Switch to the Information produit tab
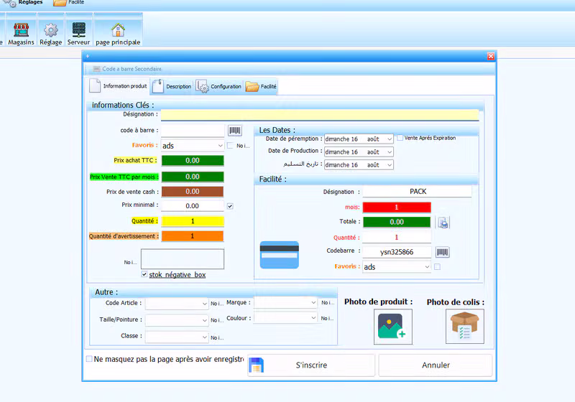This screenshot has width=575, height=402. [119, 86]
